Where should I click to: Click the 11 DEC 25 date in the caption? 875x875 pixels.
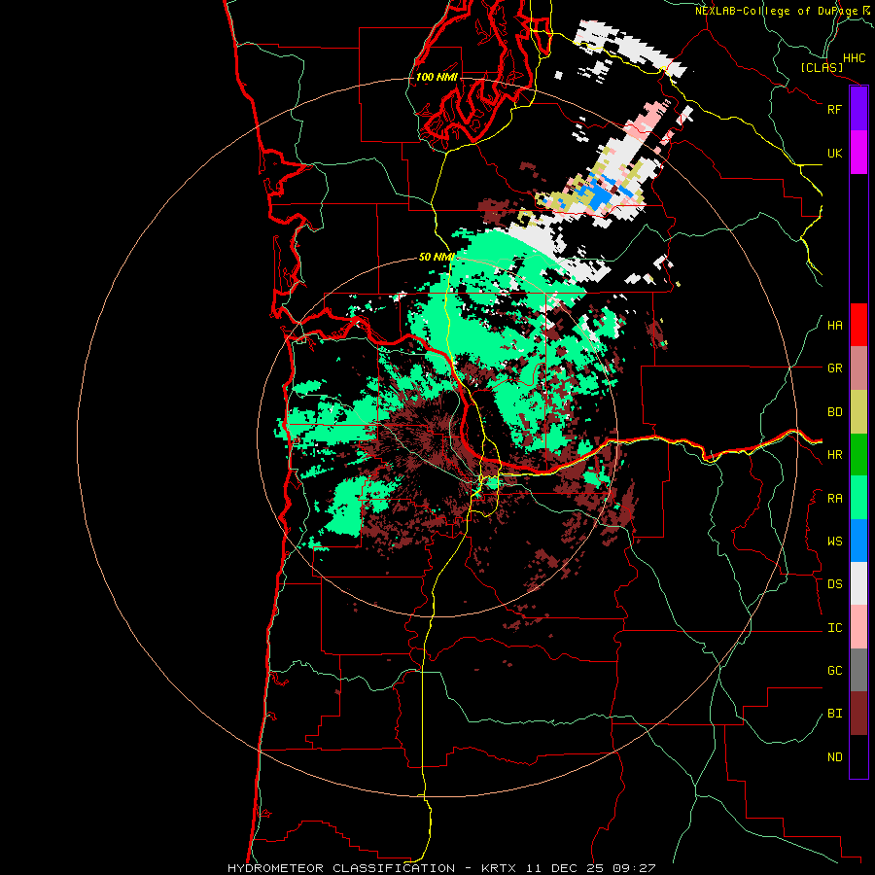coord(566,868)
